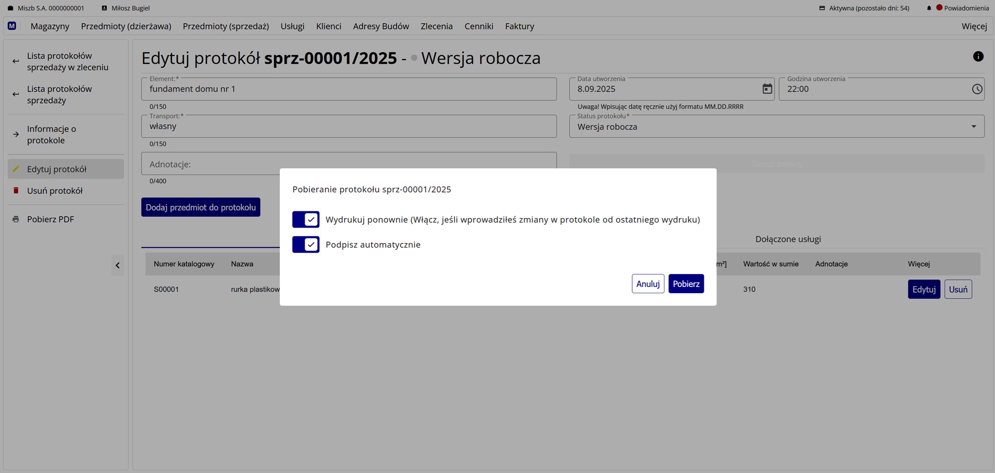This screenshot has width=995, height=473.
Task: Click the pencil icon for Edytuj protokół
Action: pyautogui.click(x=15, y=169)
